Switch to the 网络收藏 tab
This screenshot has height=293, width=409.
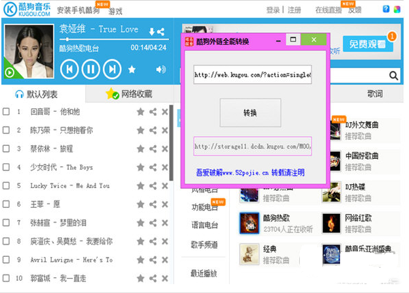pos(129,94)
